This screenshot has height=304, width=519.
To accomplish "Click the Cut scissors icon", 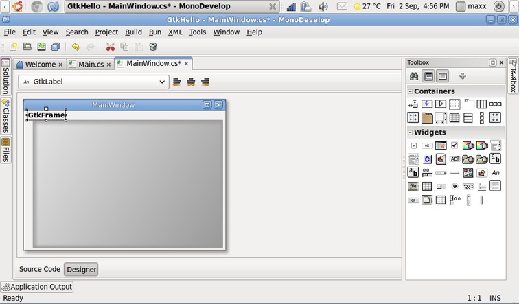I will tap(111, 47).
